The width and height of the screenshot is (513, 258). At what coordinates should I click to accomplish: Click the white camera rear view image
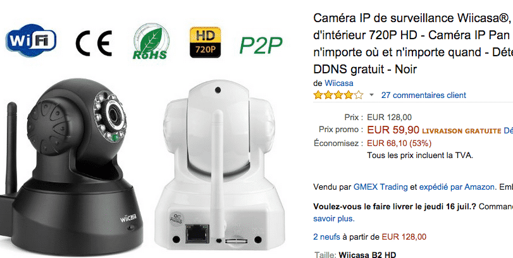(218, 165)
